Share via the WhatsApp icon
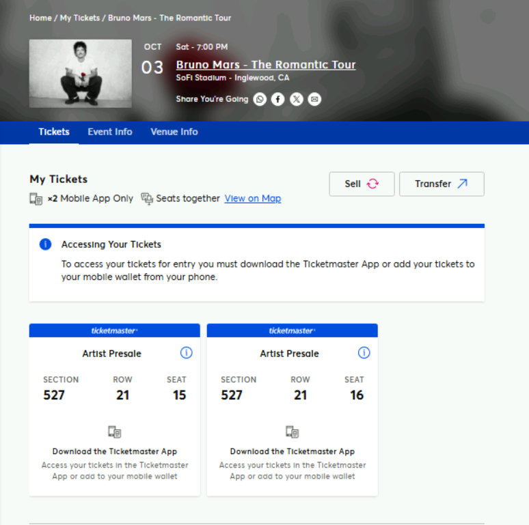Screen dimensions: 529x525 [x=260, y=99]
